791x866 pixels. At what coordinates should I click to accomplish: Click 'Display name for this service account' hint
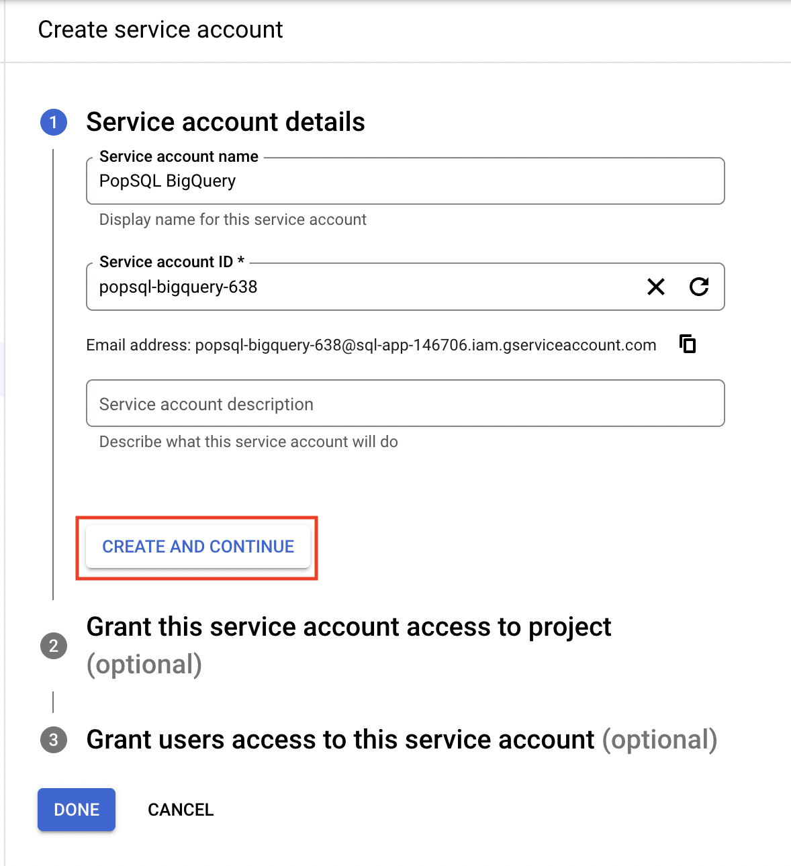(233, 220)
